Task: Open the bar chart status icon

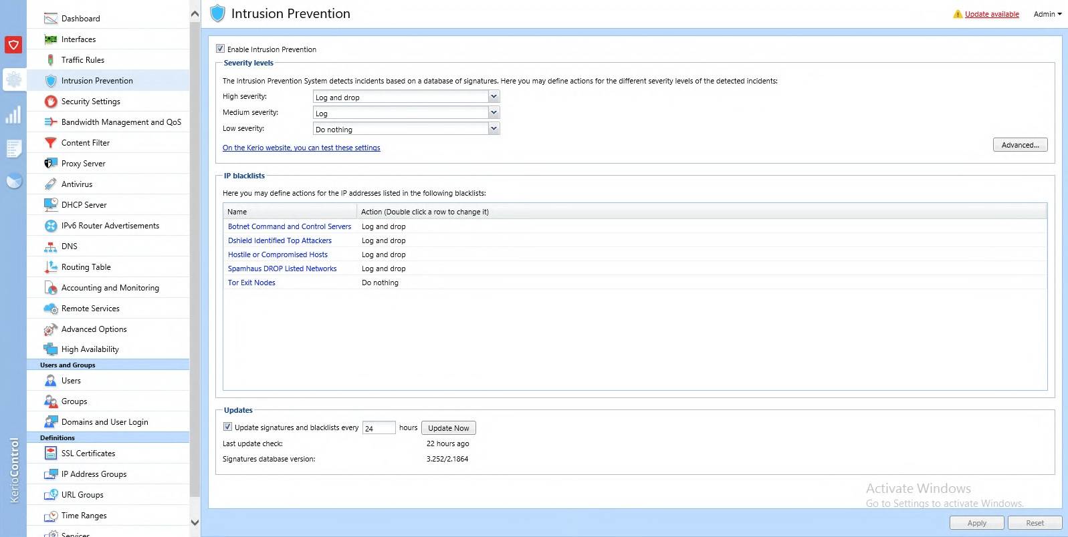Action: coord(13,115)
